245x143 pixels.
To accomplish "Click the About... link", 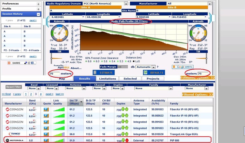I will (76, 68).
